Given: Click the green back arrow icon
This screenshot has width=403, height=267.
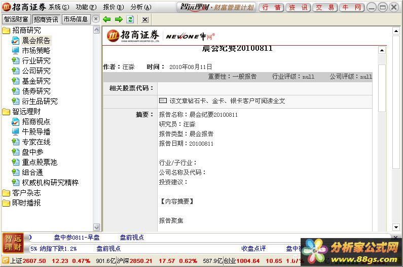Looking at the screenshot, I should [106, 19].
